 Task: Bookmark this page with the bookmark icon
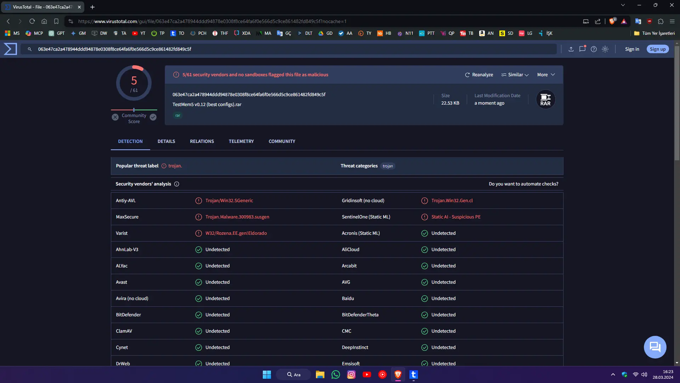[56, 21]
